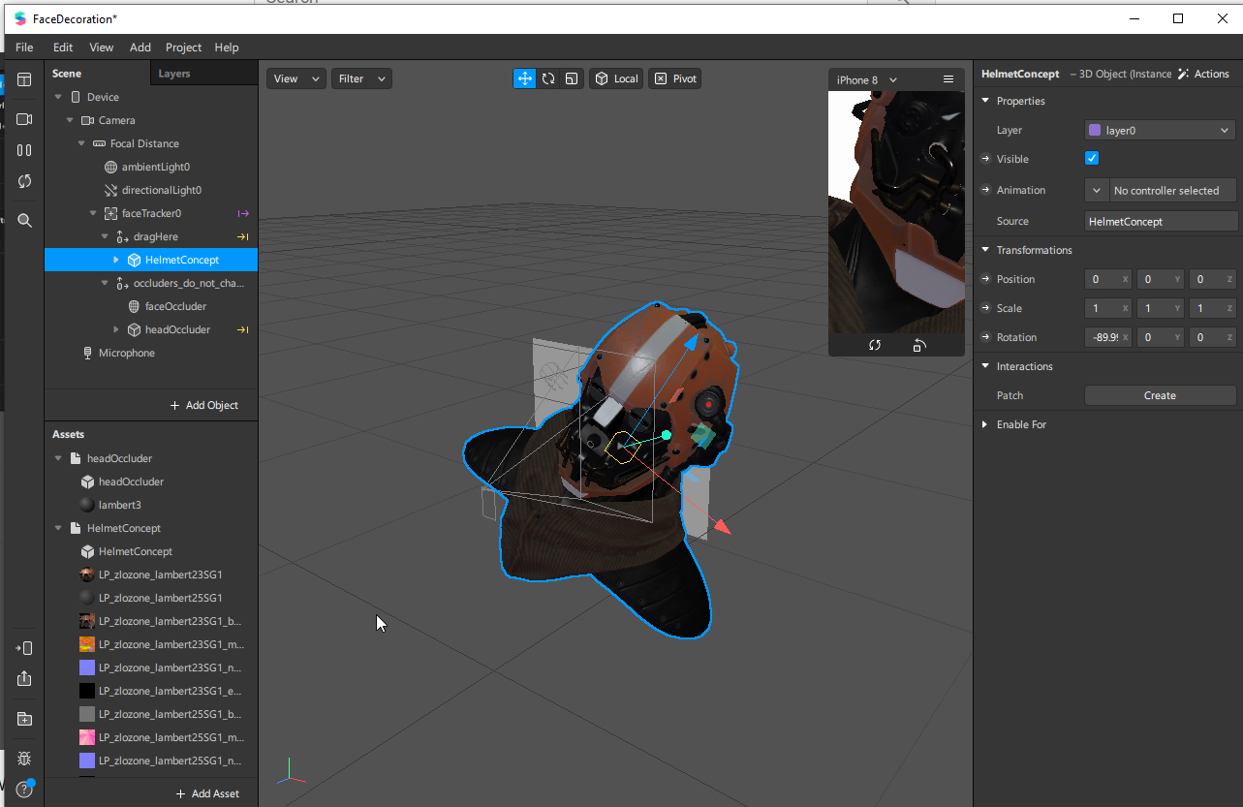1243x807 pixels.
Task: Open the Edit menu
Action: 63,47
